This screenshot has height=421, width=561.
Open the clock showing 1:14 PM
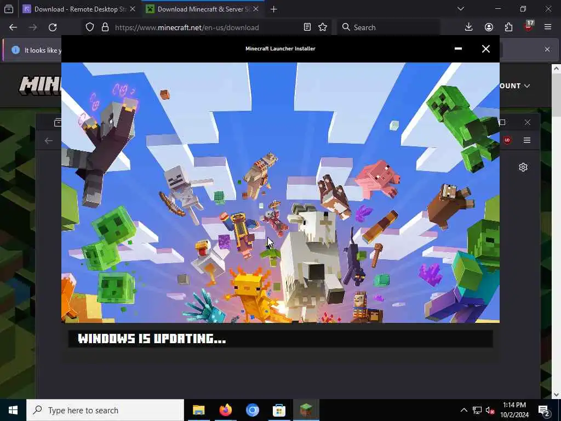tap(514, 410)
